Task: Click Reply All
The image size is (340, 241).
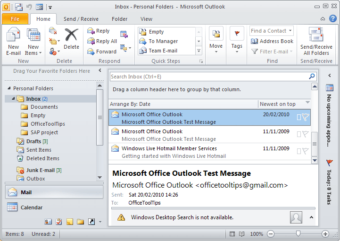Action: [102, 41]
